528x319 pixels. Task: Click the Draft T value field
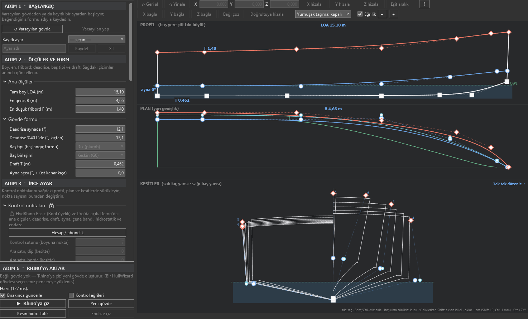(x=100, y=164)
